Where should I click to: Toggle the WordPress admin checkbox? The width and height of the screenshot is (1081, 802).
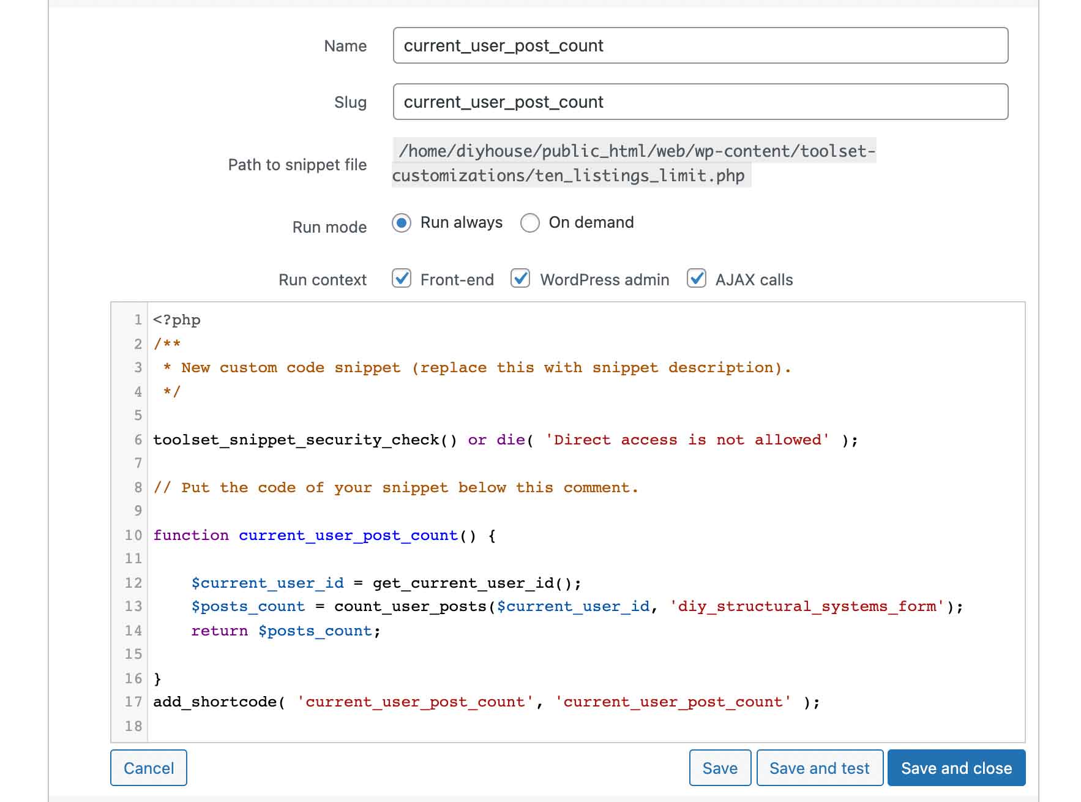point(520,279)
